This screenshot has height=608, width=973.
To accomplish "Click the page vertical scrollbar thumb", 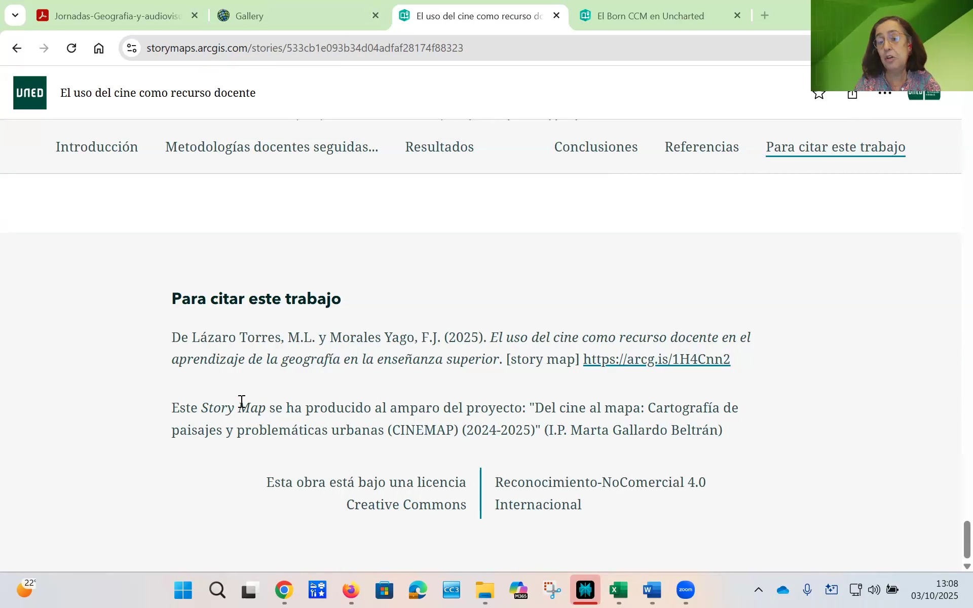I will click(967, 539).
